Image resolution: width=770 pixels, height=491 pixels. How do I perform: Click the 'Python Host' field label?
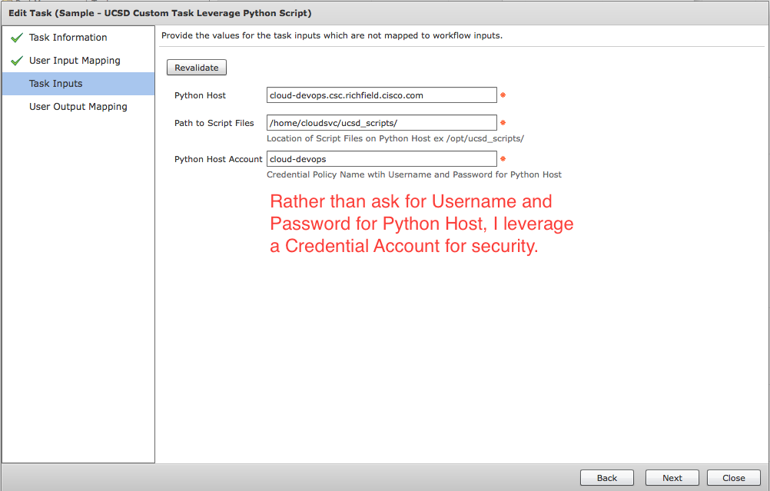point(200,95)
